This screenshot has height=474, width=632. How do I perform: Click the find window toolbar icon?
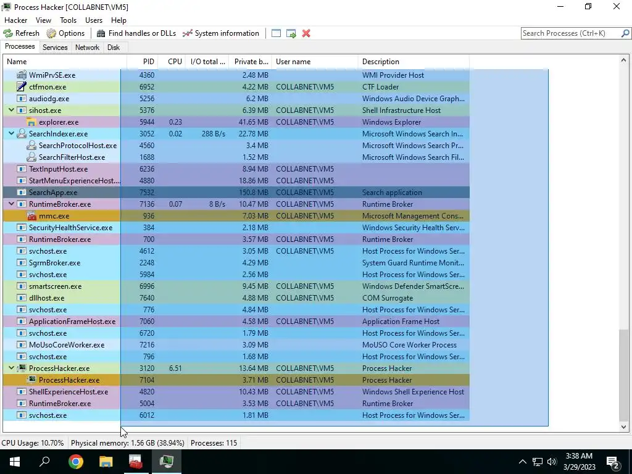(x=276, y=33)
